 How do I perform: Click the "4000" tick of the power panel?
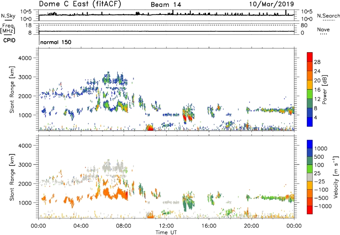pyautogui.click(x=25, y=58)
